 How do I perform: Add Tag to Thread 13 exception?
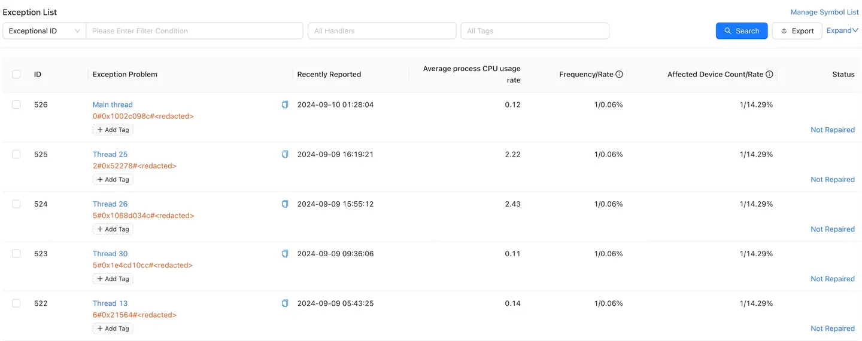113,328
